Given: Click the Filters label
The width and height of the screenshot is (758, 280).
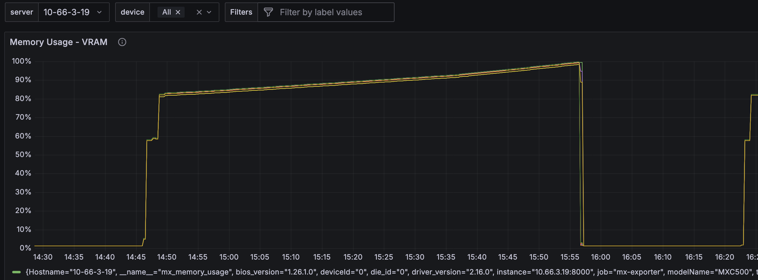Looking at the screenshot, I should pyautogui.click(x=241, y=12).
